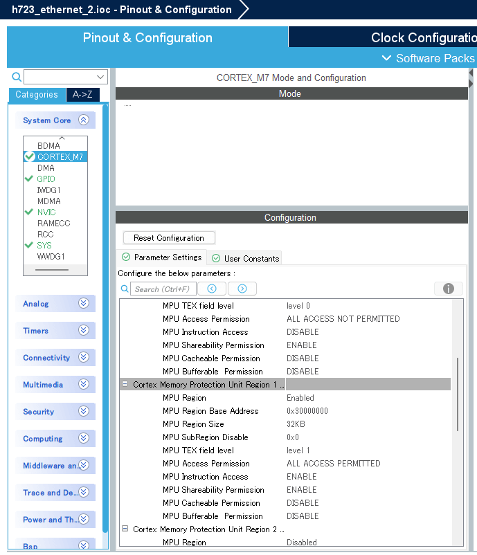This screenshot has height=555, width=477.
Task: Select DMA in System Core list
Action: pyautogui.click(x=46, y=168)
